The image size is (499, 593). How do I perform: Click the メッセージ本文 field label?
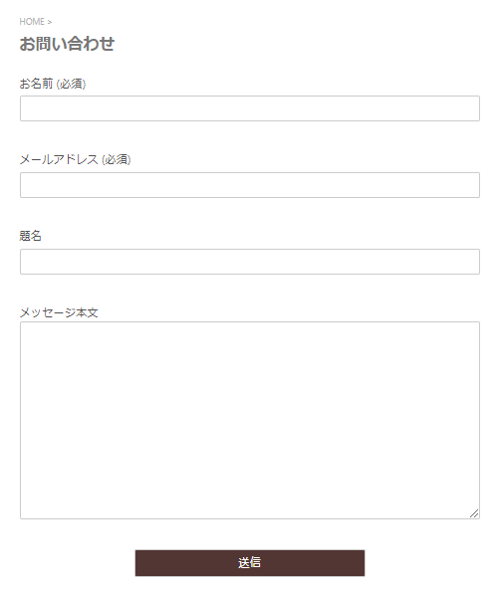[x=59, y=312]
